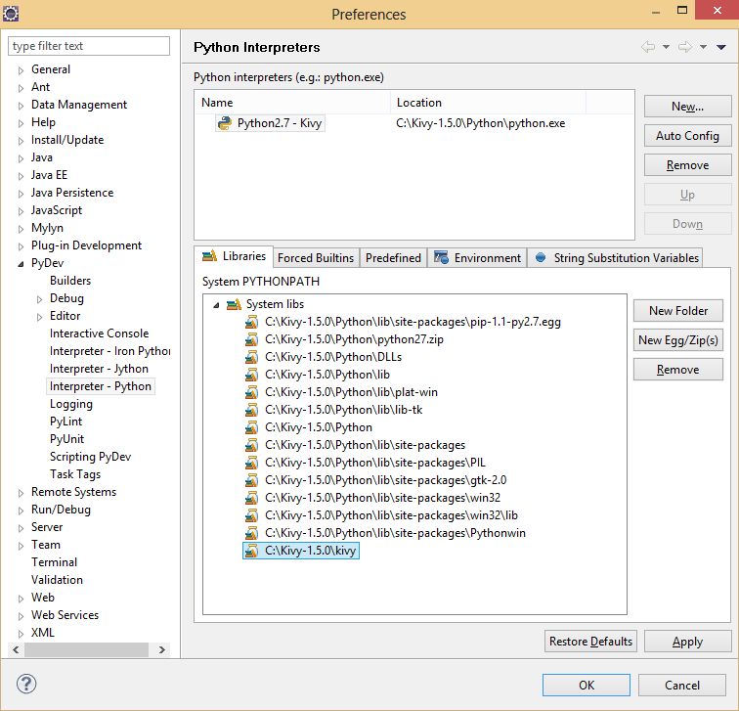This screenshot has width=739, height=711.
Task: Expand the Run/Debug preferences node
Action: pyautogui.click(x=21, y=511)
